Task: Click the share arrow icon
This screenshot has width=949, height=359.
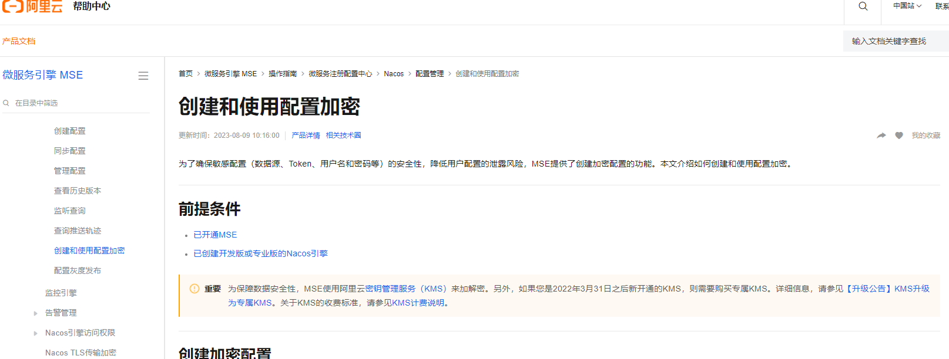Action: click(x=881, y=136)
